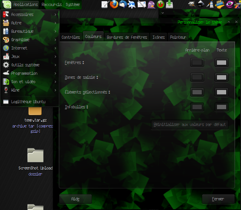Expand the Jeux submenu arrow
This screenshot has width=241, height=210.
point(55,56)
